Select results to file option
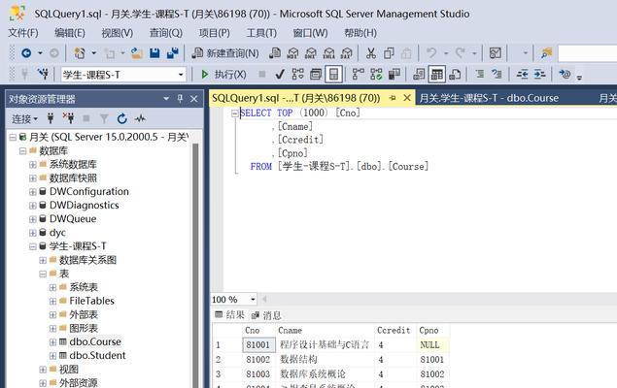This screenshot has width=617, height=388. point(455,75)
